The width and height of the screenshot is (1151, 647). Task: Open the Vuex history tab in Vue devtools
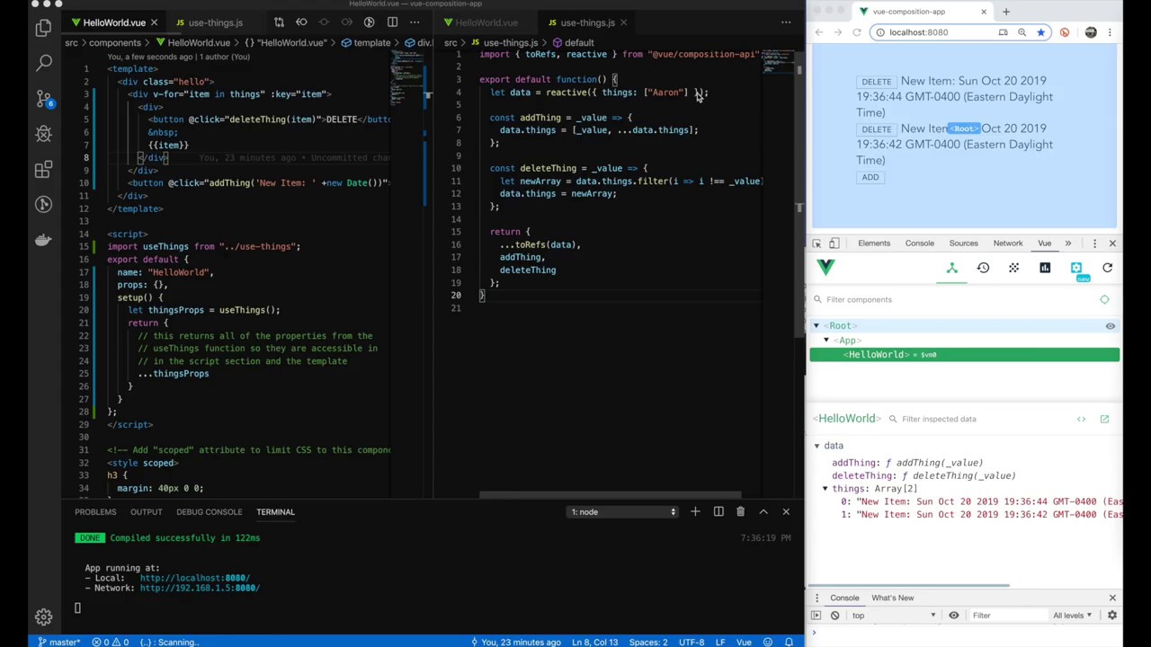click(983, 268)
